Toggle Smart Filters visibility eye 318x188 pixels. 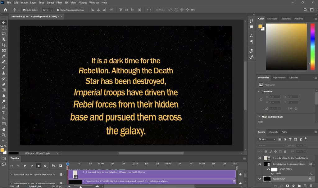pos(269,169)
